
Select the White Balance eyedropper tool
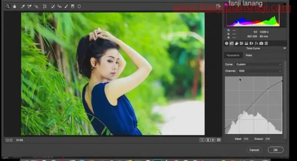pos(23,6)
